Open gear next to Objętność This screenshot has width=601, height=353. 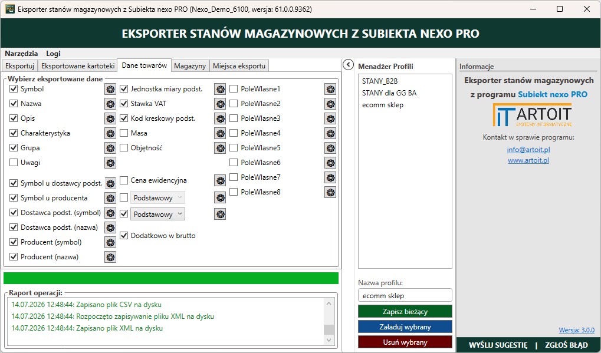(x=220, y=148)
